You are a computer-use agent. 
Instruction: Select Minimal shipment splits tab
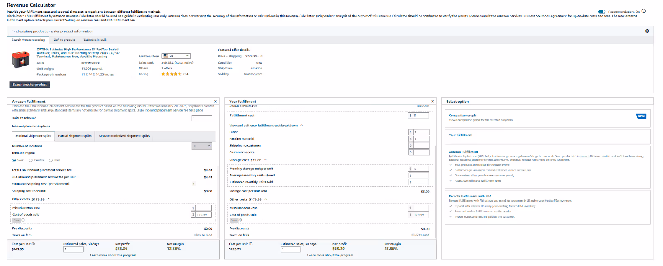[x=33, y=136]
